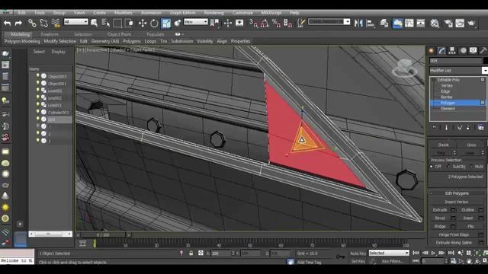This screenshot has width=488, height=274.
Task: Open the Material Editor icon
Action: (435, 23)
